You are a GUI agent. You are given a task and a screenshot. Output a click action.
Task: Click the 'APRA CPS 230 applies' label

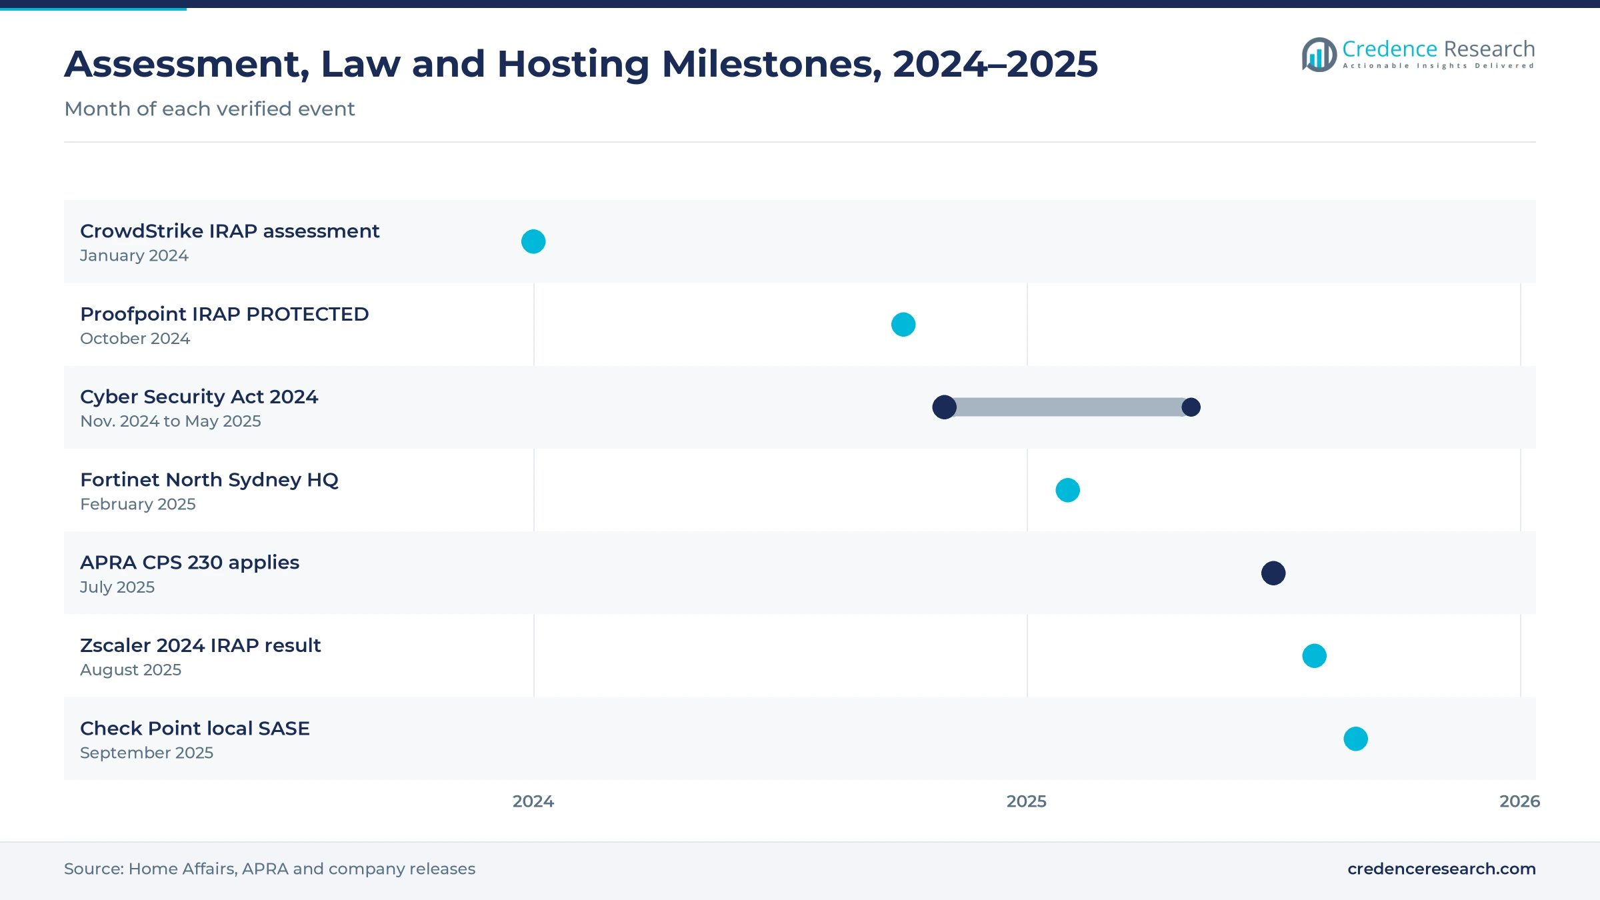click(189, 563)
